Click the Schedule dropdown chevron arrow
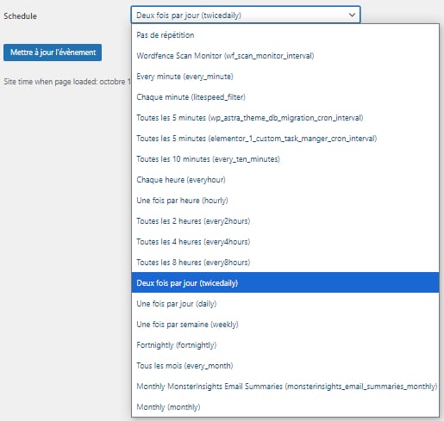 [x=352, y=15]
